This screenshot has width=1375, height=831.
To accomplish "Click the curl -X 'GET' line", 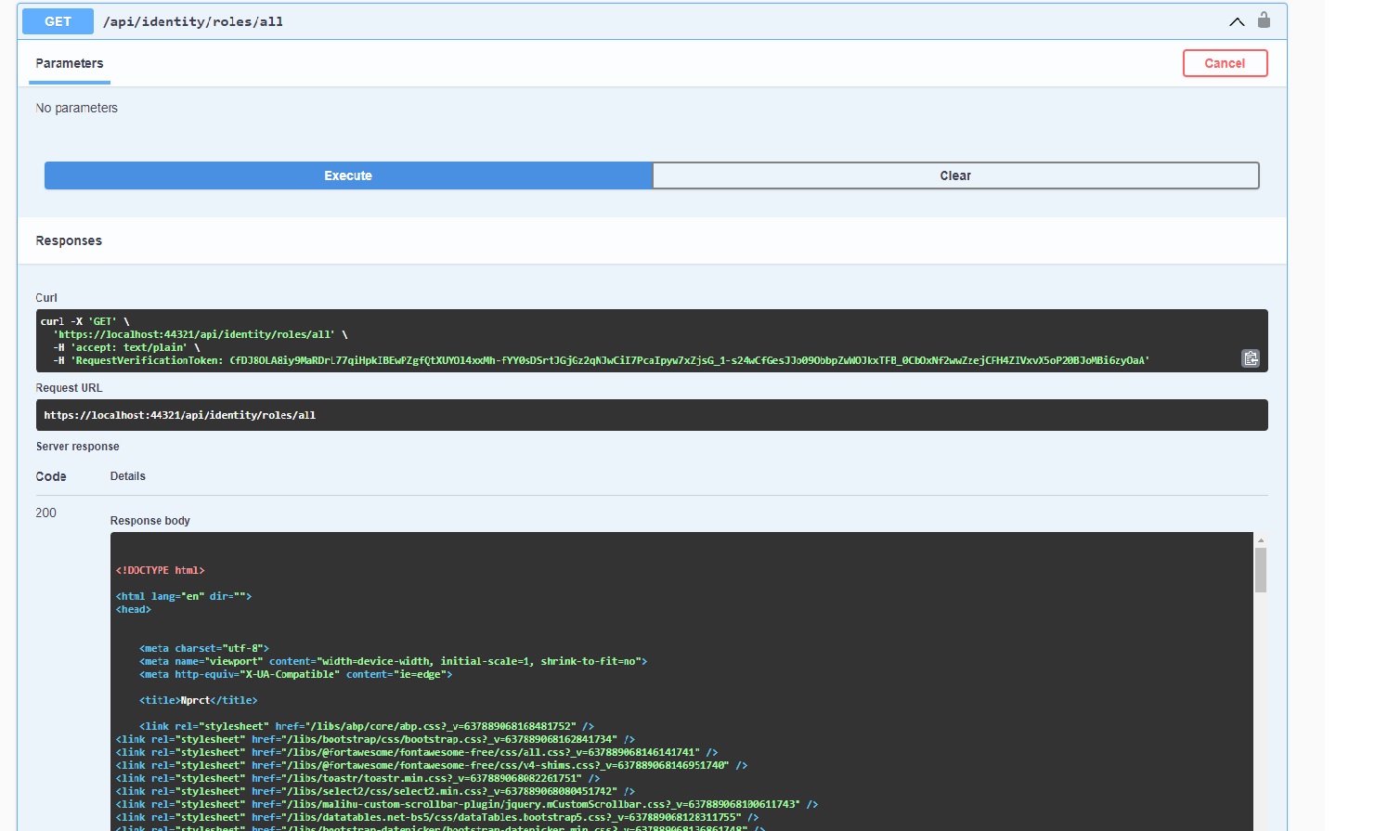I will (85, 321).
